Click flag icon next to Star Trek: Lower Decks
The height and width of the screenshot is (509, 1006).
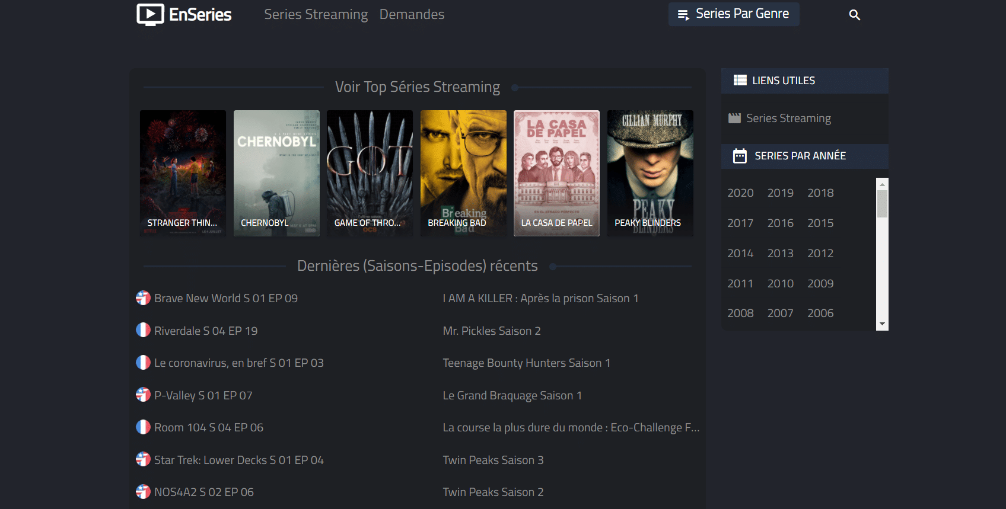[x=143, y=459]
